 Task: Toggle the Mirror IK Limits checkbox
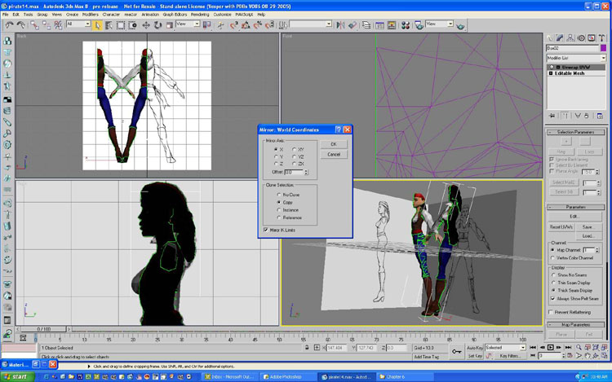[x=266, y=230]
